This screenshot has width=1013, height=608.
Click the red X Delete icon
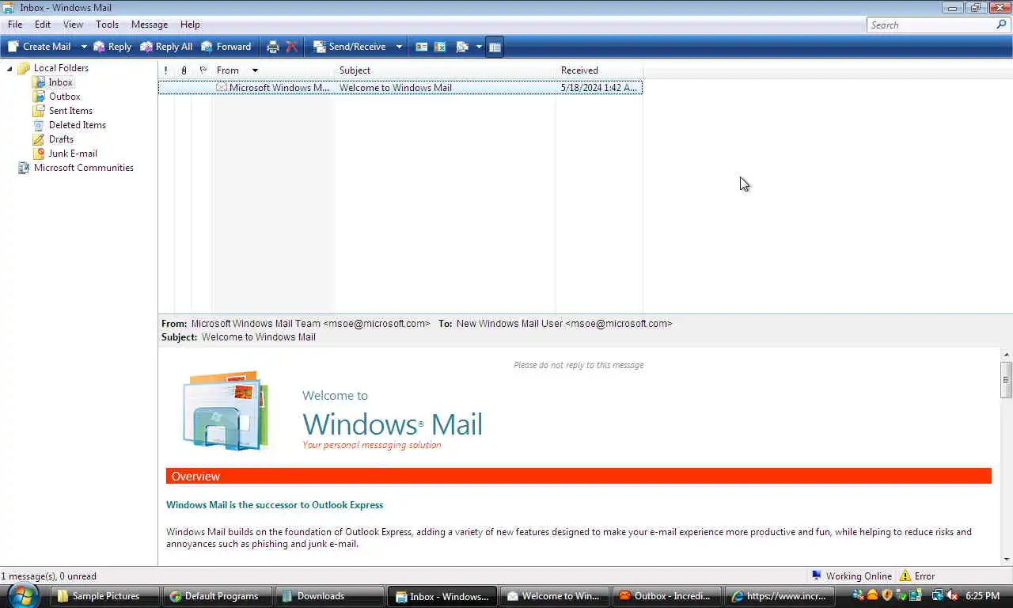pyautogui.click(x=292, y=47)
